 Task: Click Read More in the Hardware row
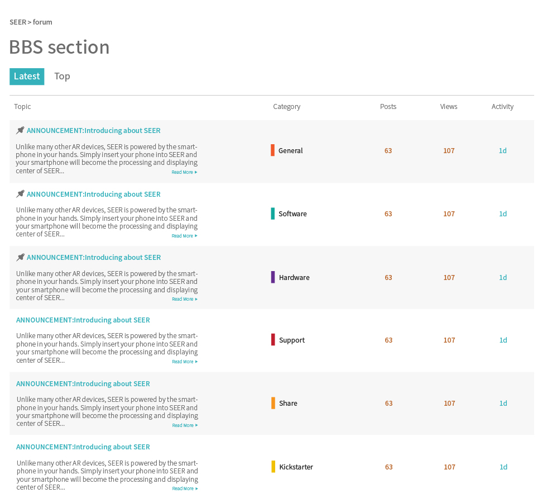pyautogui.click(x=185, y=299)
